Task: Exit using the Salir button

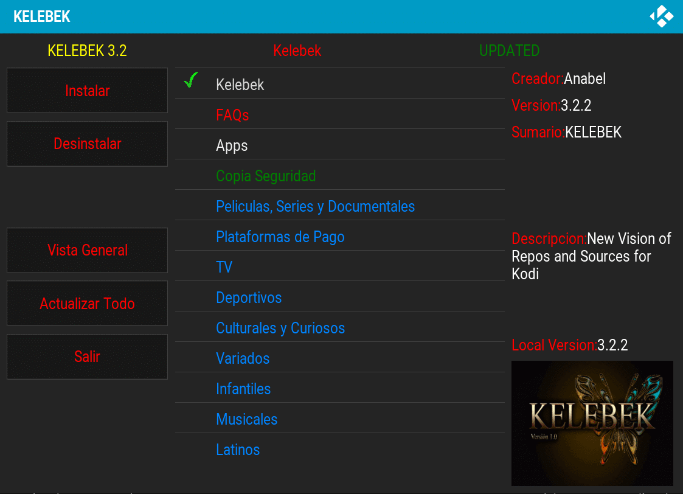Action: pyautogui.click(x=87, y=357)
